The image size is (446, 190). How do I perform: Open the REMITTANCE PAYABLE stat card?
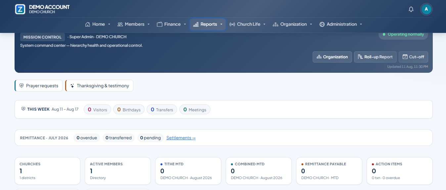pyautogui.click(x=329, y=171)
